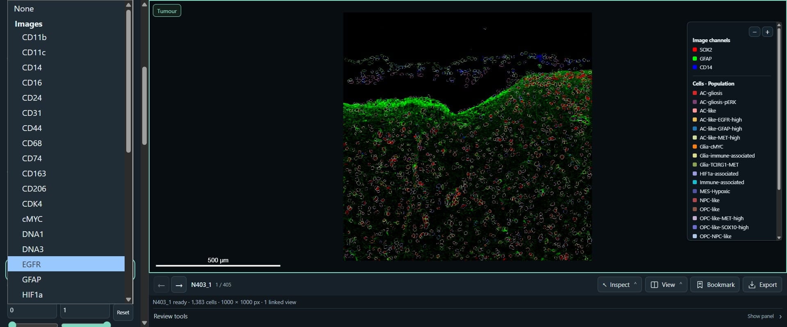This screenshot has width=787, height=327.
Task: Click the red SOX2 channel swatch
Action: click(695, 50)
